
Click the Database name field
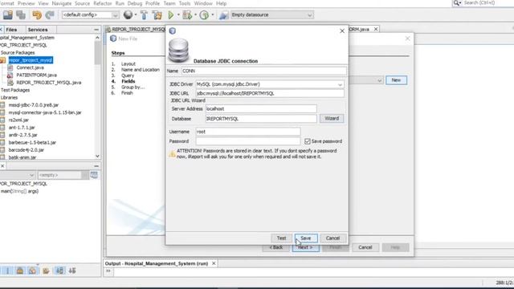[261, 119]
